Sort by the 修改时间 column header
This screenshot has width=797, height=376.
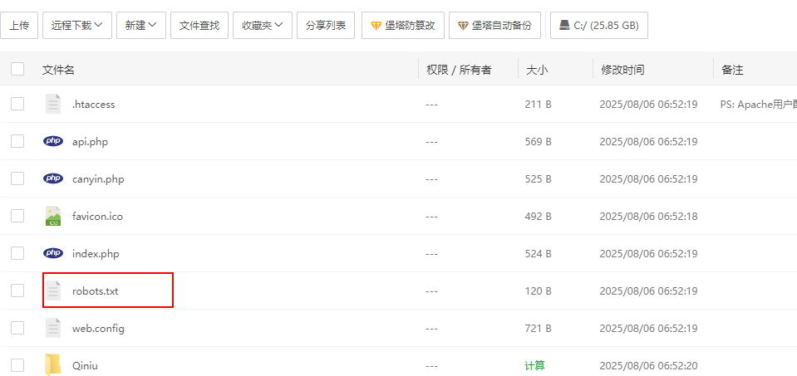(622, 70)
